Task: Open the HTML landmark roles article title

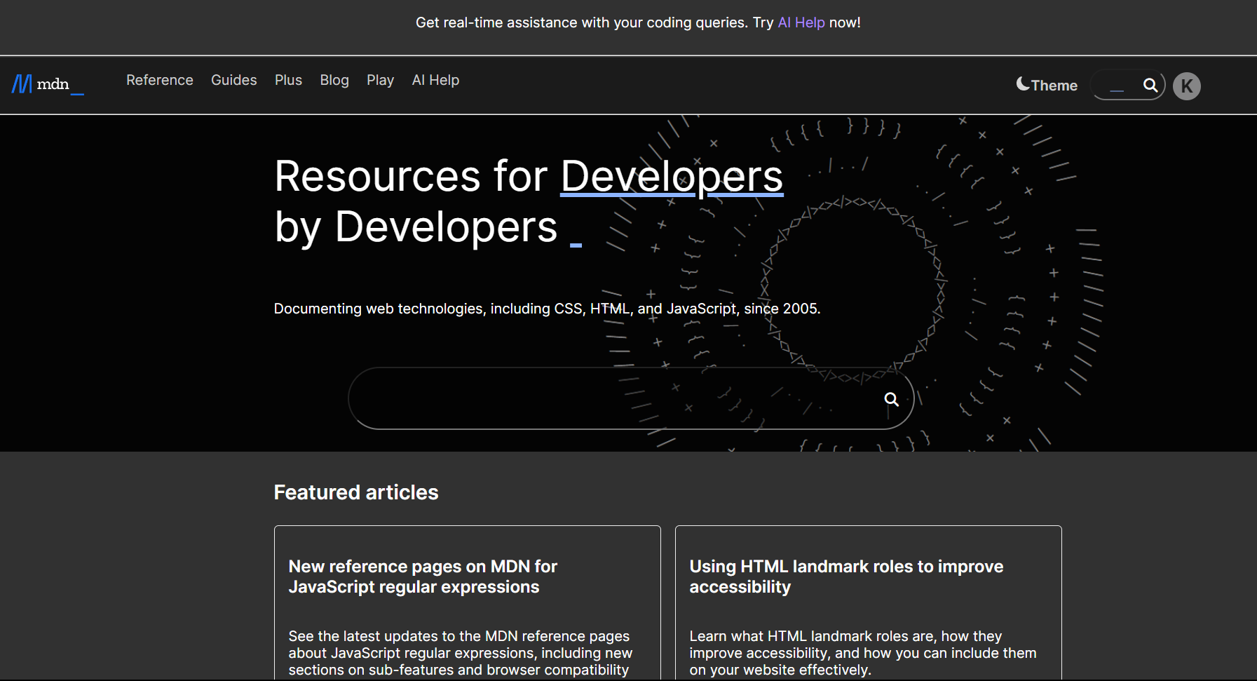Action: click(x=845, y=577)
